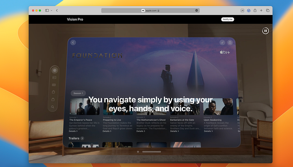293x167 pixels.
Task: Toggle the Safari sidebar
Action: tap(47, 10)
